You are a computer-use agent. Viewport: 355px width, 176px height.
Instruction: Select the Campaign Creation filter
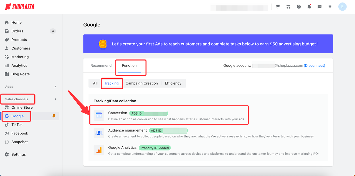coord(142,83)
